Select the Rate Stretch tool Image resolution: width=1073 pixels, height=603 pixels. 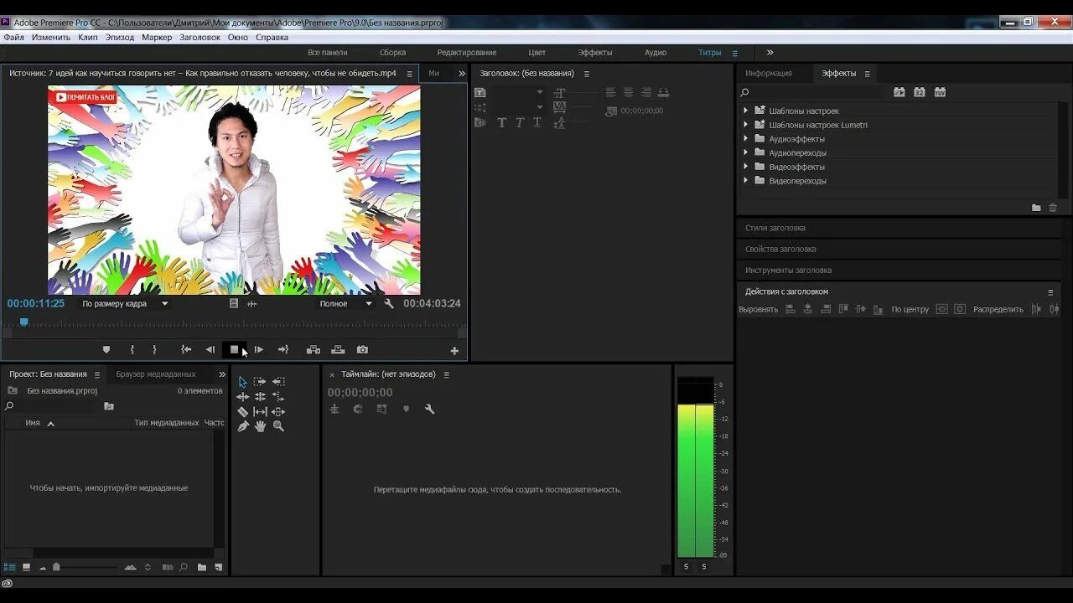(x=278, y=397)
